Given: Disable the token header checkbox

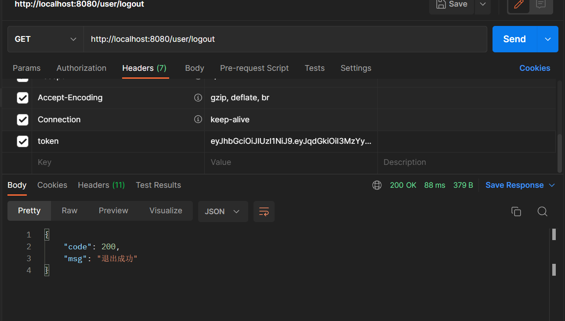Looking at the screenshot, I should point(22,141).
